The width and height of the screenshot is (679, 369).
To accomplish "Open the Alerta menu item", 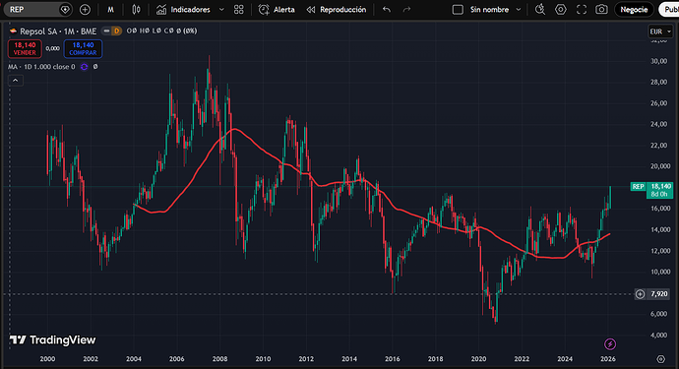I will 277,10.
